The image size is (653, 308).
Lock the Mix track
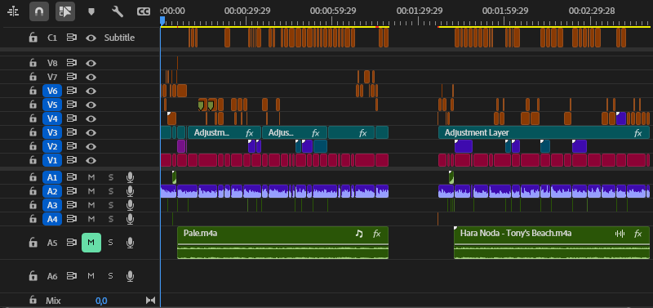pos(33,300)
